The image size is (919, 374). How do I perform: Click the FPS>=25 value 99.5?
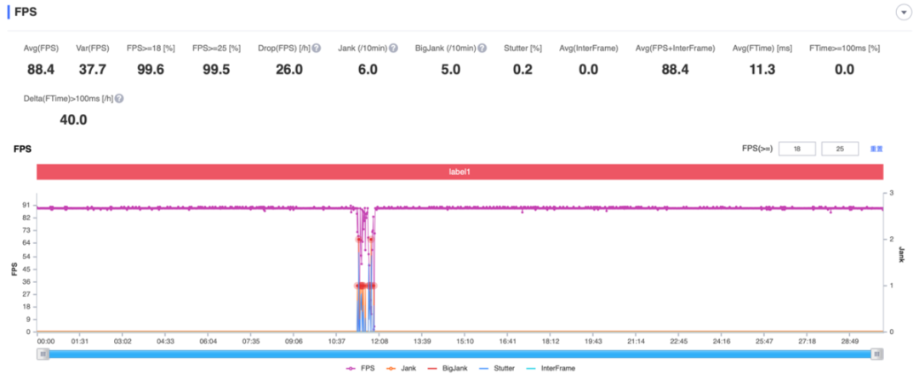click(216, 70)
